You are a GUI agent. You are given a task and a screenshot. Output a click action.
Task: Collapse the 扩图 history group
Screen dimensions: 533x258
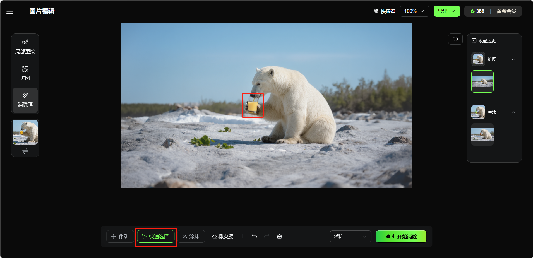point(513,59)
